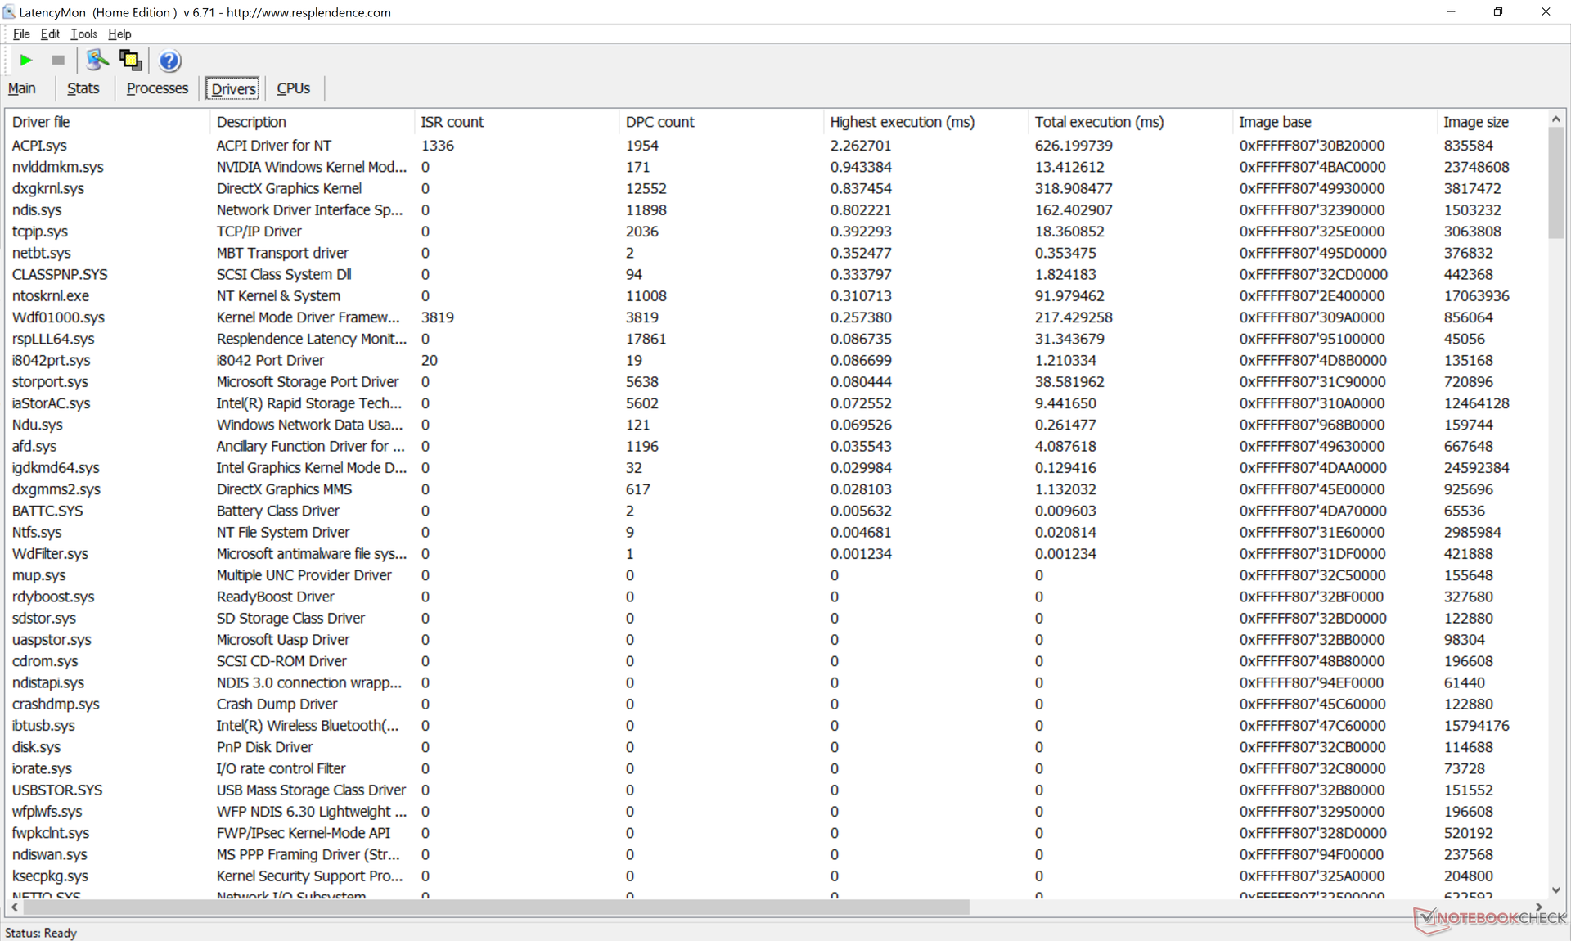The width and height of the screenshot is (1571, 941).
Task: Select the nvlddmkm.sys driver row
Action: 776,167
